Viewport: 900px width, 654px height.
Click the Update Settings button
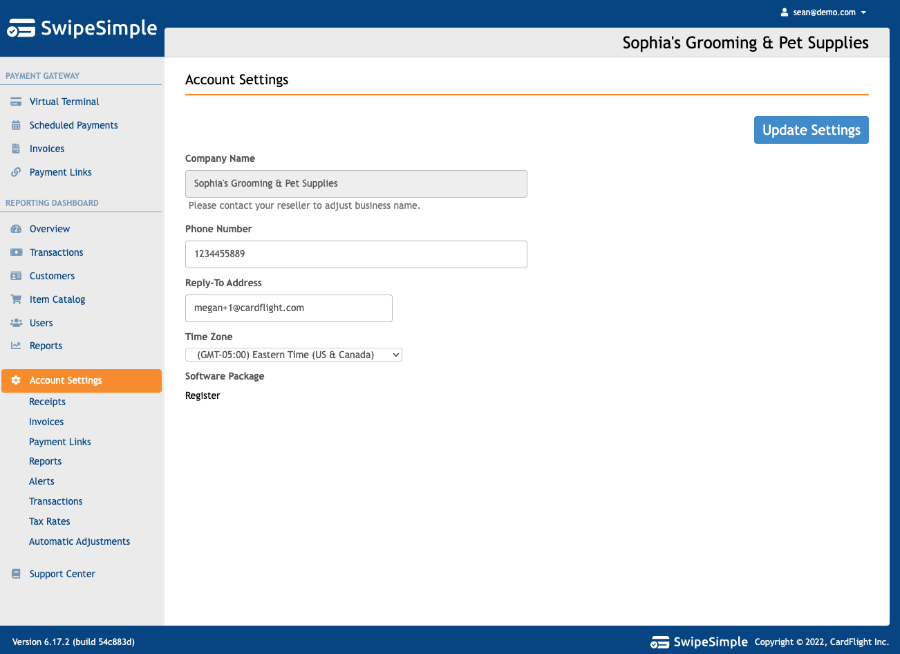812,130
